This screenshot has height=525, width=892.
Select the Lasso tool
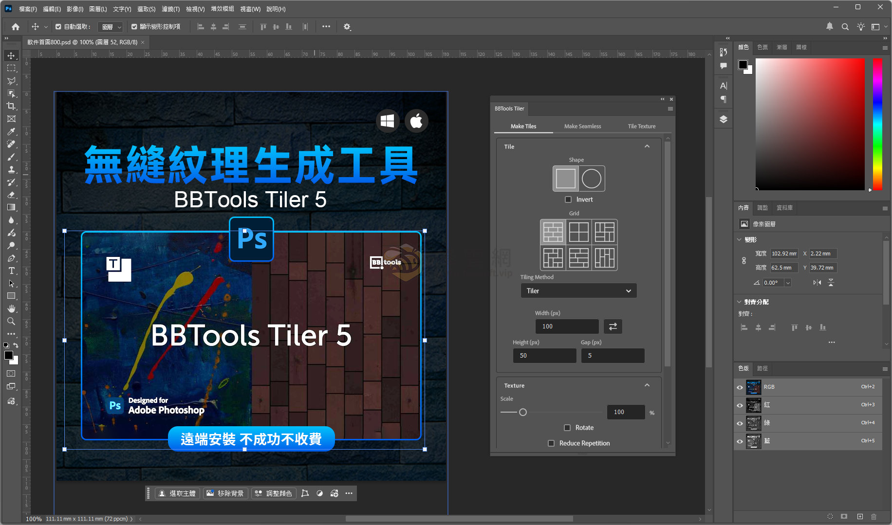pos(11,81)
